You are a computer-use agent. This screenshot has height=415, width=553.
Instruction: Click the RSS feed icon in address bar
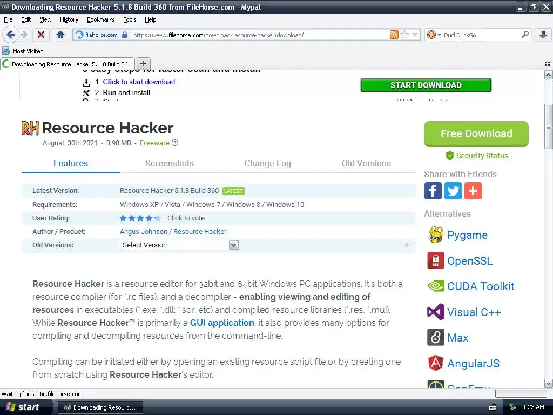[x=394, y=35]
